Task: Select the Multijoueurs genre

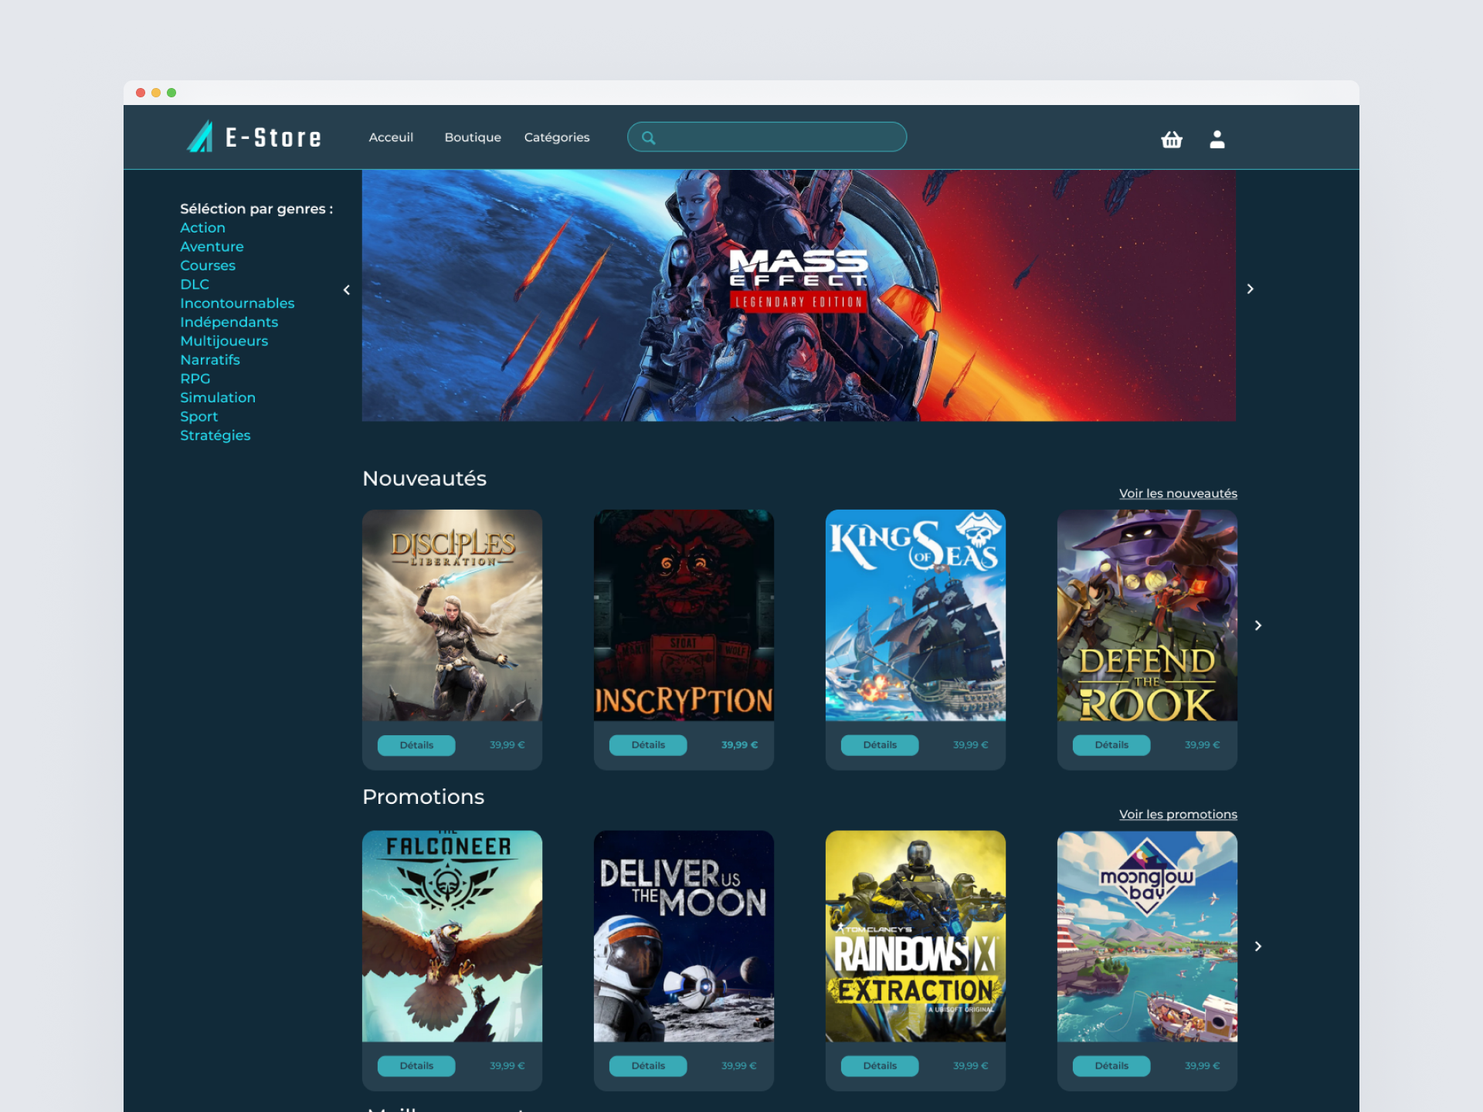Action: click(224, 341)
